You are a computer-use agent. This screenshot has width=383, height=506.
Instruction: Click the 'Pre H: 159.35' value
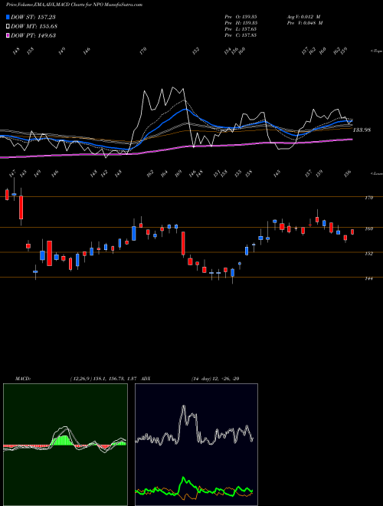pos(241,23)
